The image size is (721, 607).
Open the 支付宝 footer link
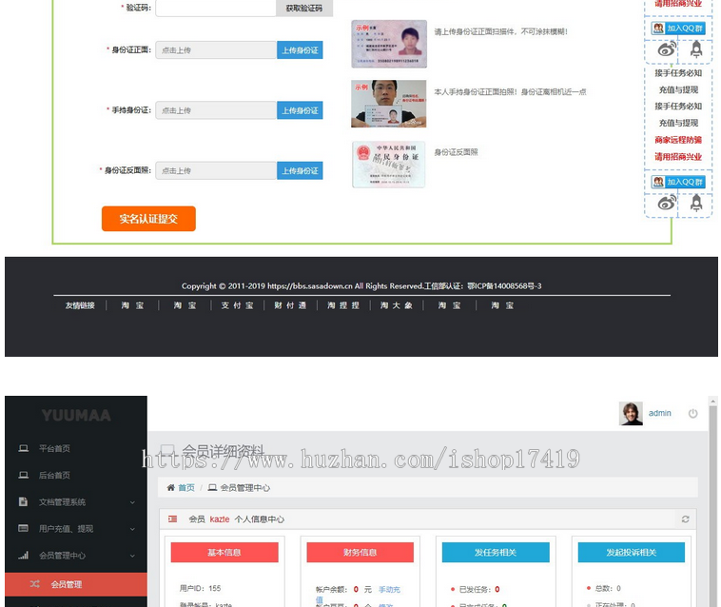coord(237,305)
